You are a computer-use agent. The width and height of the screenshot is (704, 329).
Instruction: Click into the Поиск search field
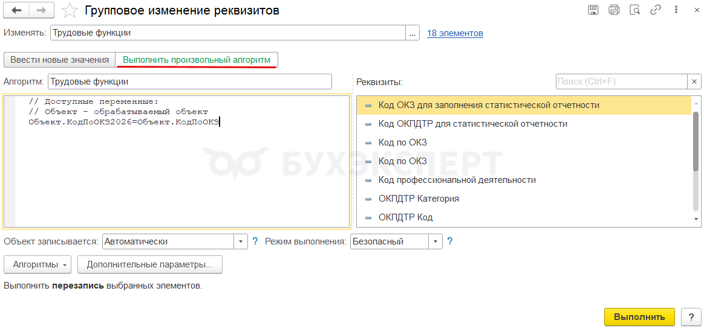(621, 81)
